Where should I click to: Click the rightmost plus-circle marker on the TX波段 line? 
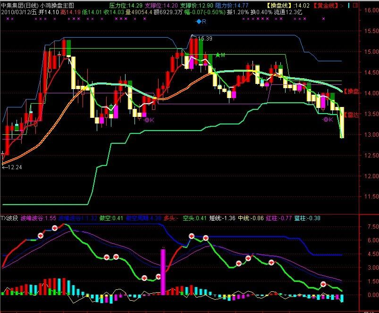point(323,284)
